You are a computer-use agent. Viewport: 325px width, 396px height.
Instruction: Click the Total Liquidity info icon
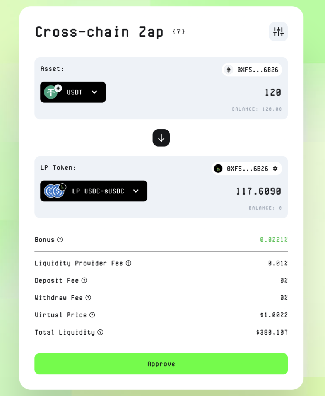(x=100, y=332)
